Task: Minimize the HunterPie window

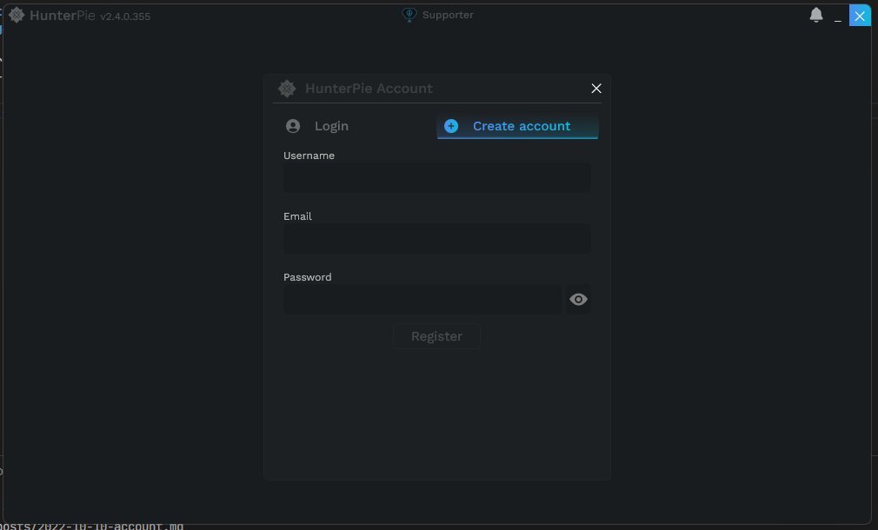Action: point(838,17)
